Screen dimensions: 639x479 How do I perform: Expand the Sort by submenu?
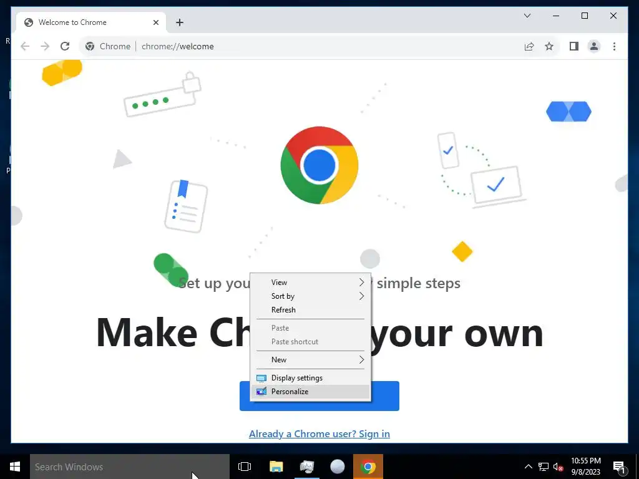pos(311,296)
